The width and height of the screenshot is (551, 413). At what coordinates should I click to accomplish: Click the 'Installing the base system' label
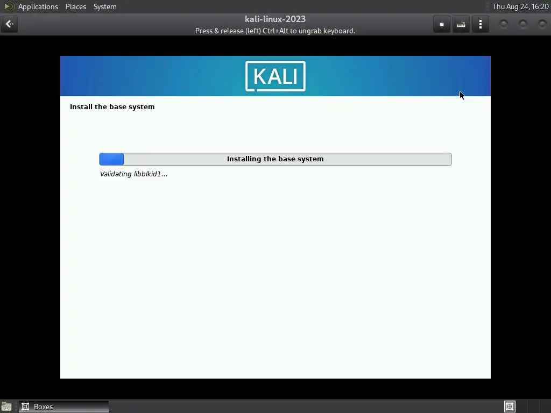275,159
